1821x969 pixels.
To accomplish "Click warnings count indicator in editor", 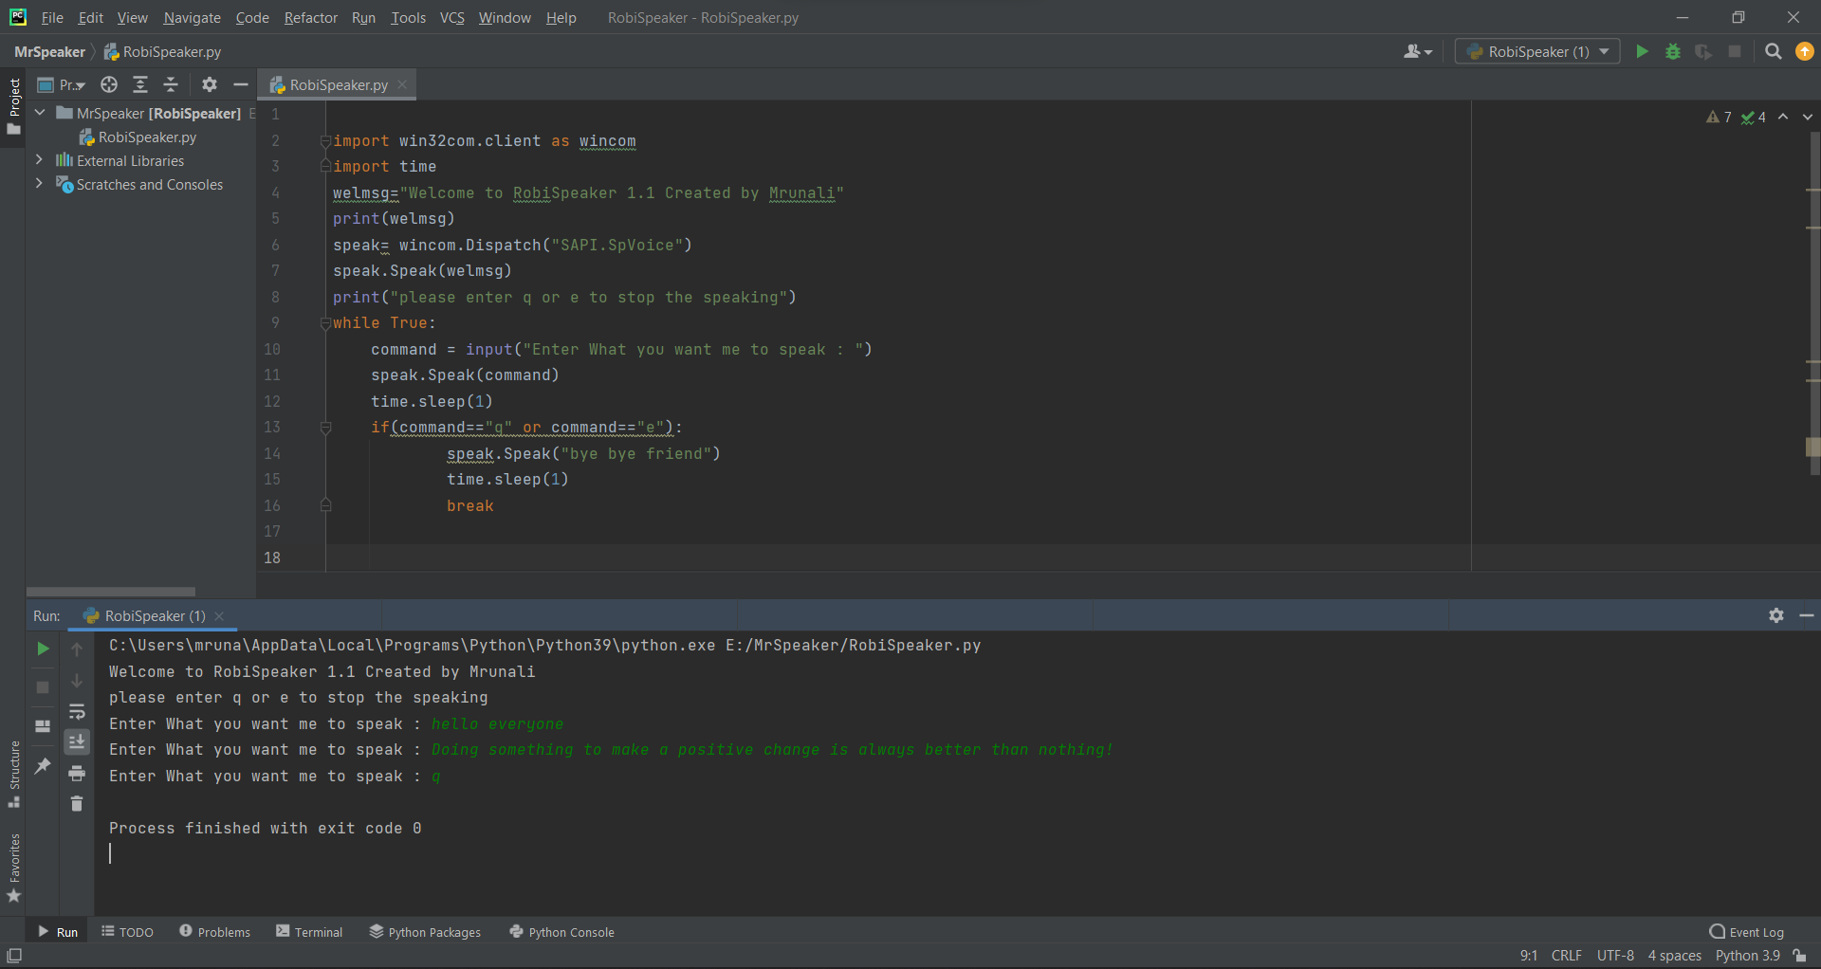I will pos(1719,117).
